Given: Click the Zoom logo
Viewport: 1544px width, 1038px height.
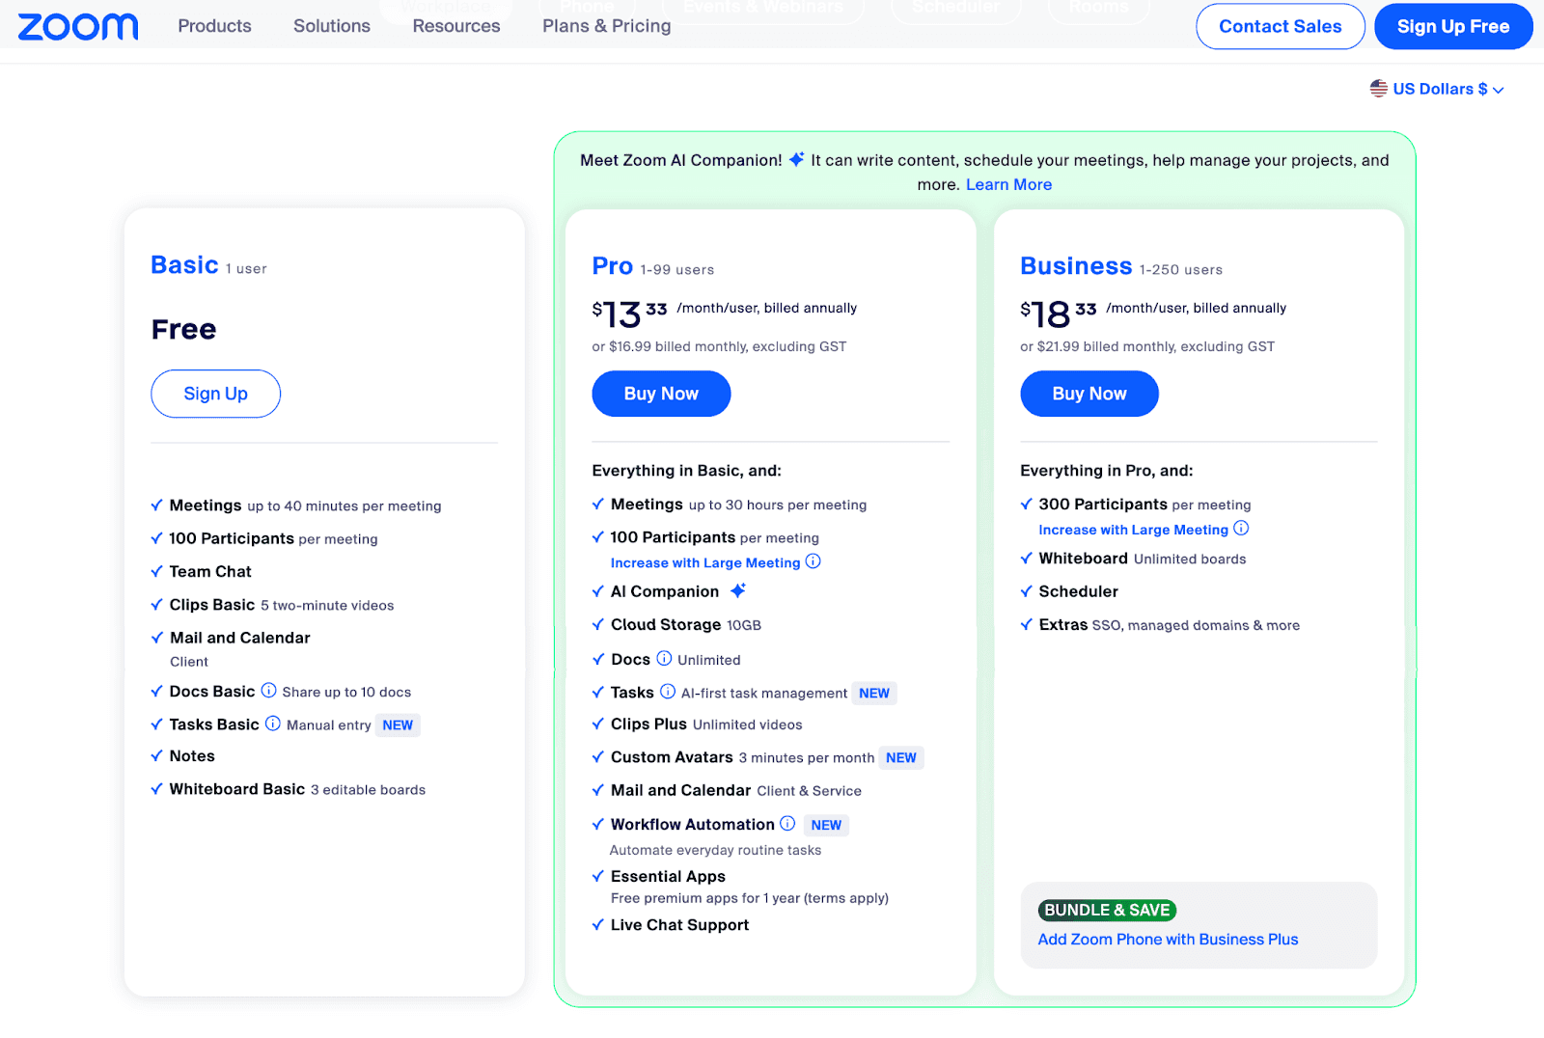Looking at the screenshot, I should tap(77, 26).
